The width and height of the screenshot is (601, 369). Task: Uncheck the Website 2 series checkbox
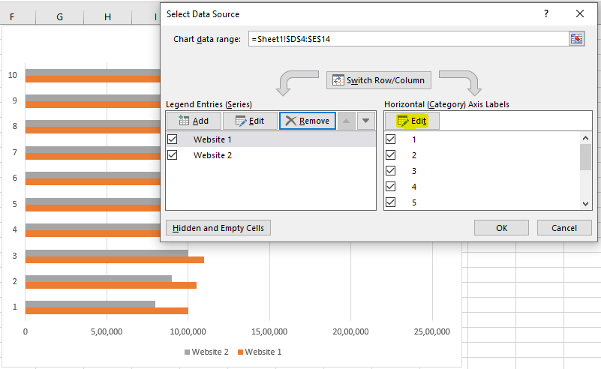click(173, 155)
